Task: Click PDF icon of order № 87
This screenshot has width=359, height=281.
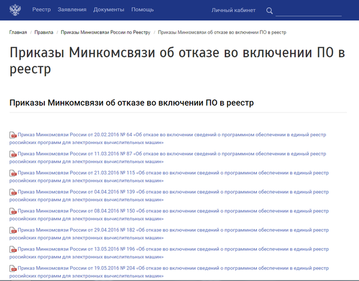Action: click(13, 154)
